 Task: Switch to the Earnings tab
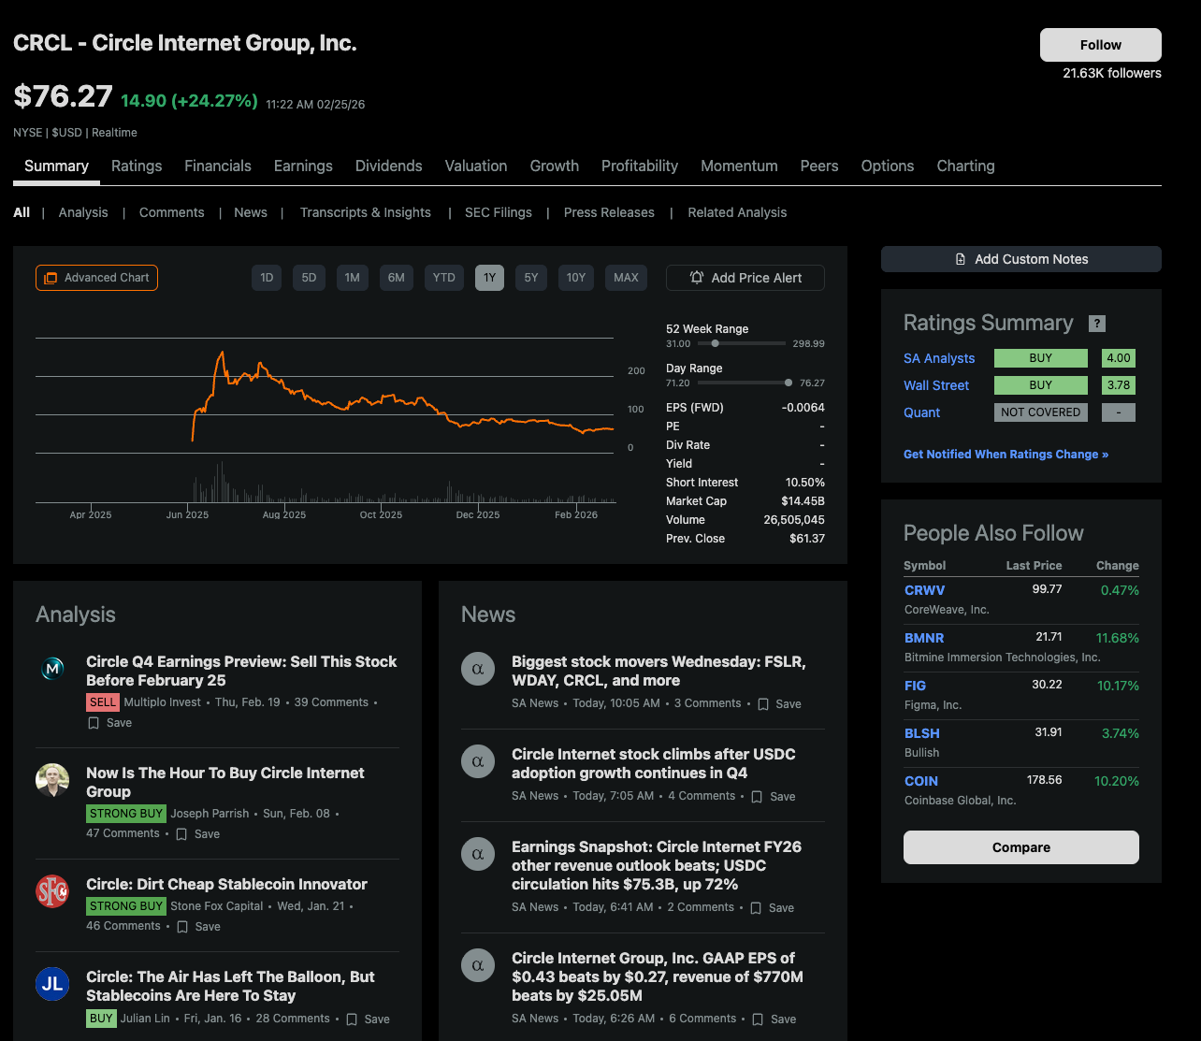coord(303,166)
